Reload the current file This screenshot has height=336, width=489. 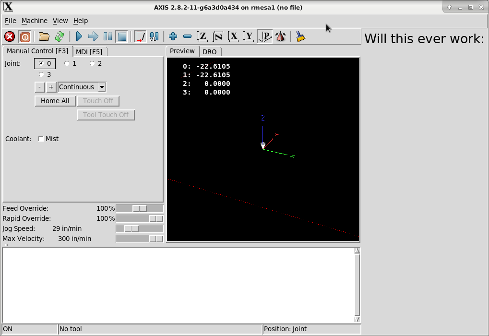(x=59, y=37)
